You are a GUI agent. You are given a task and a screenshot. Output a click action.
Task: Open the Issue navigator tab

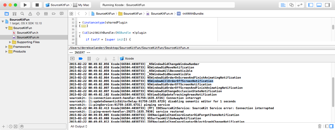[30, 14]
